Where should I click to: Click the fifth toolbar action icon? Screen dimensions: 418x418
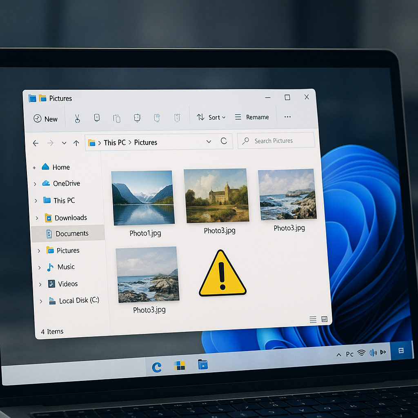click(157, 118)
